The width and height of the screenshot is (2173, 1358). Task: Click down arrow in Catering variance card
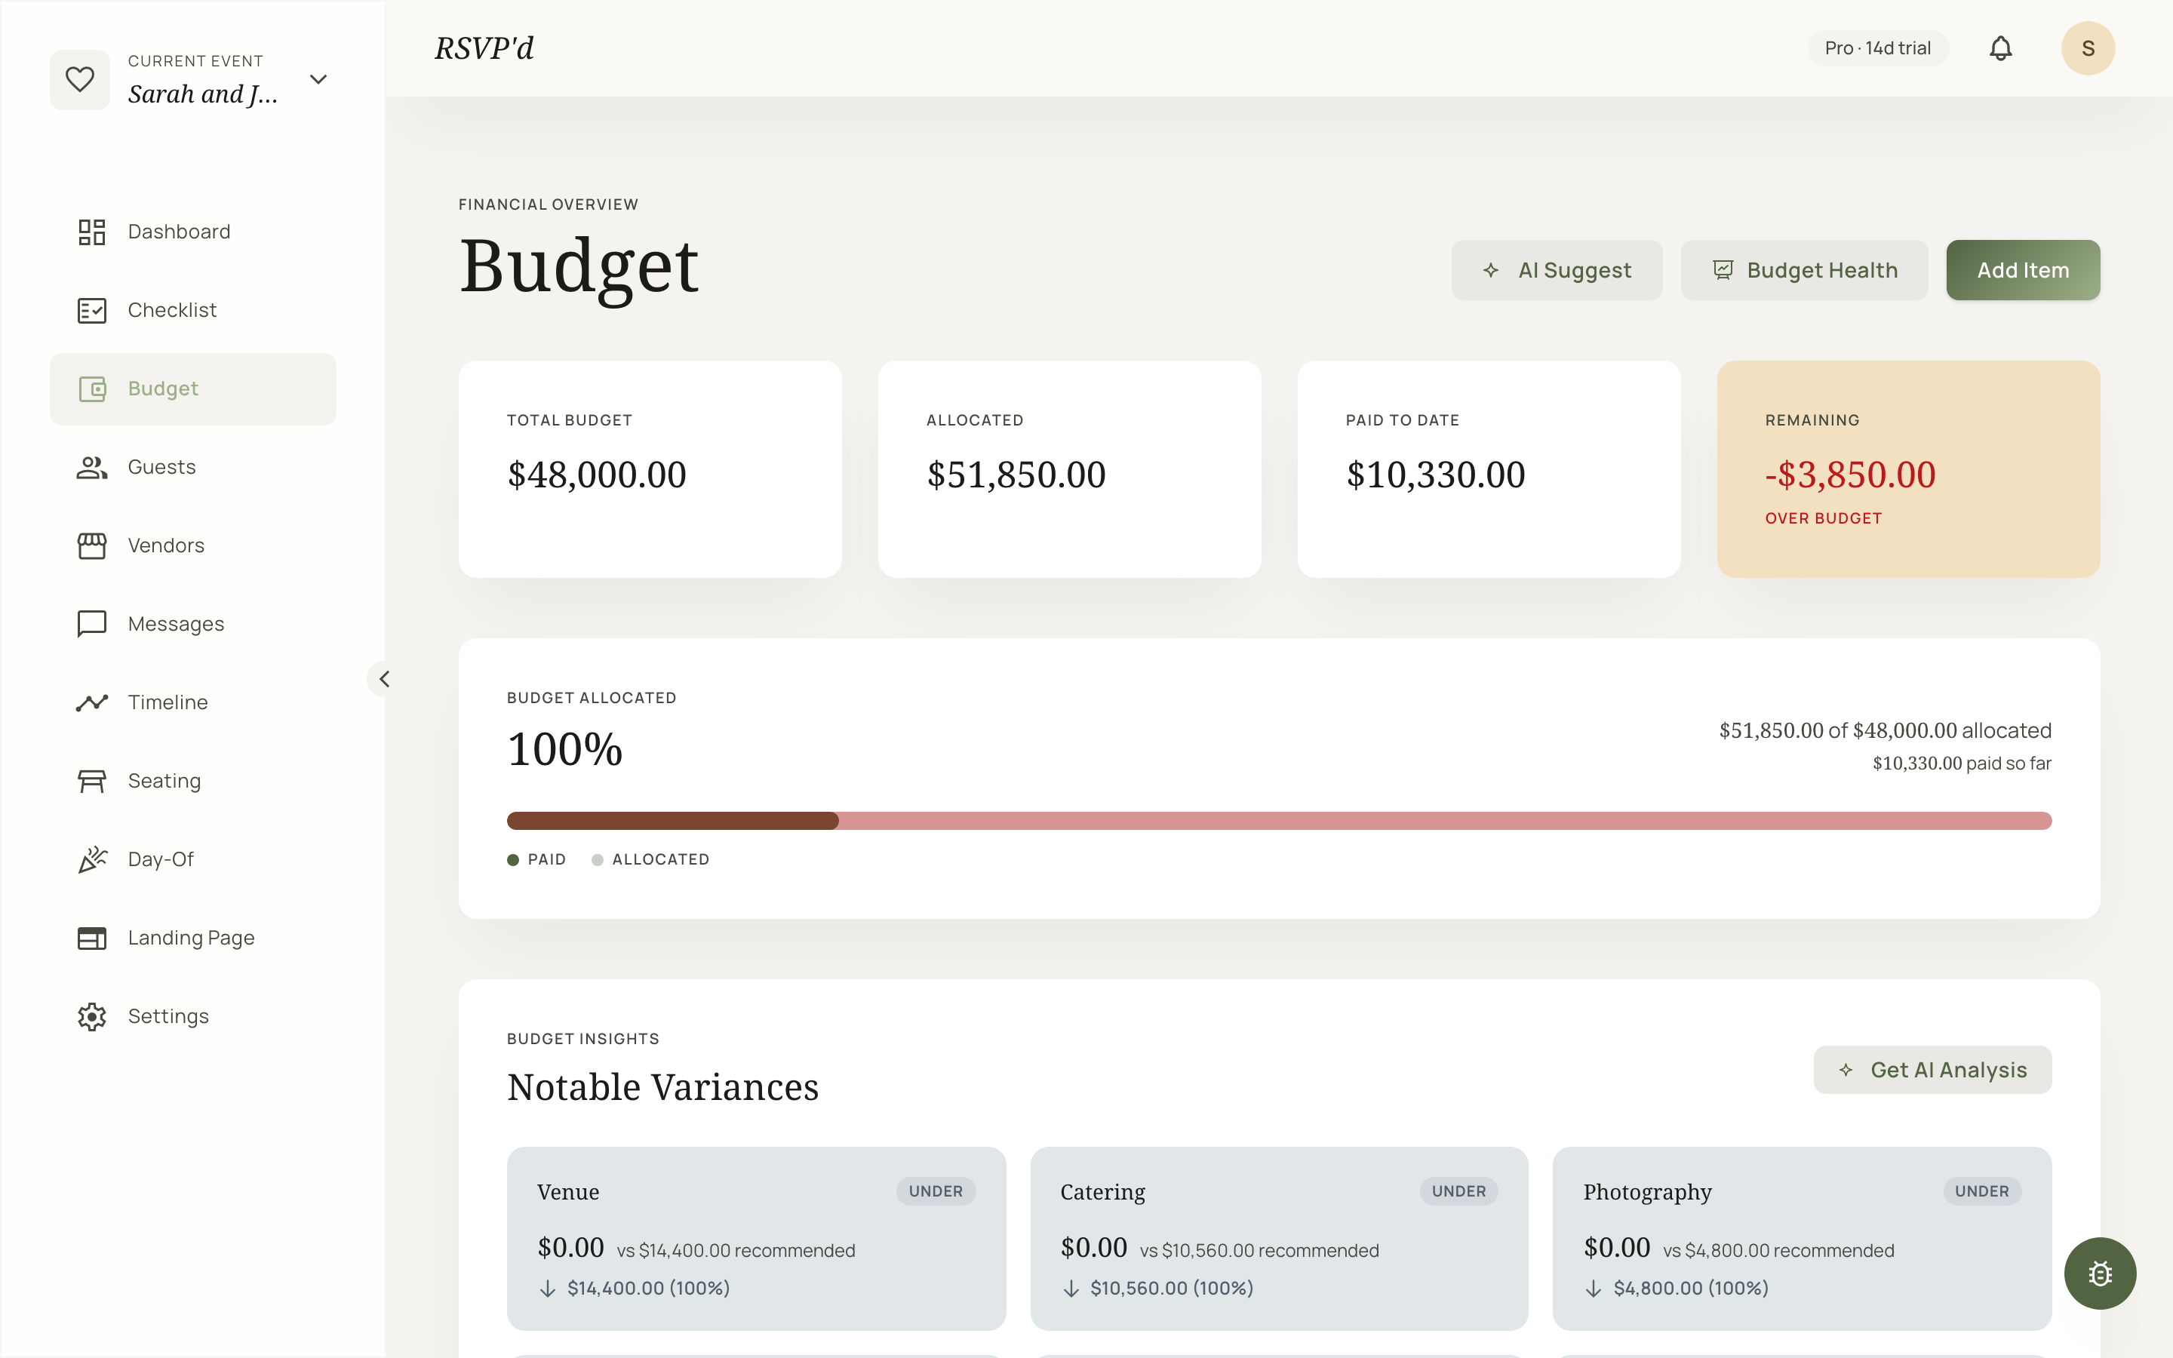[x=1071, y=1289]
